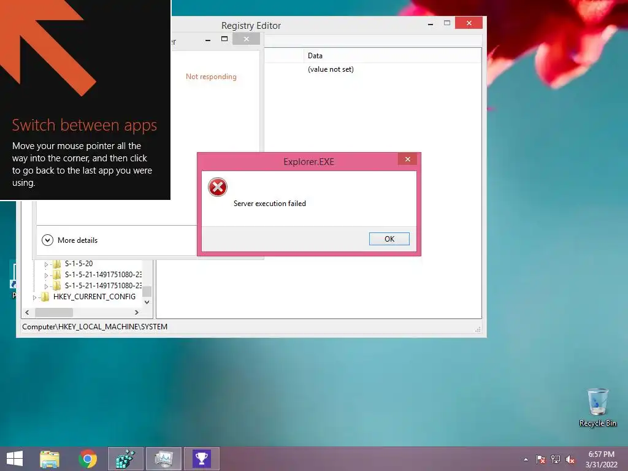This screenshot has width=628, height=471.
Task: Open the network tray icon
Action: [x=556, y=459]
